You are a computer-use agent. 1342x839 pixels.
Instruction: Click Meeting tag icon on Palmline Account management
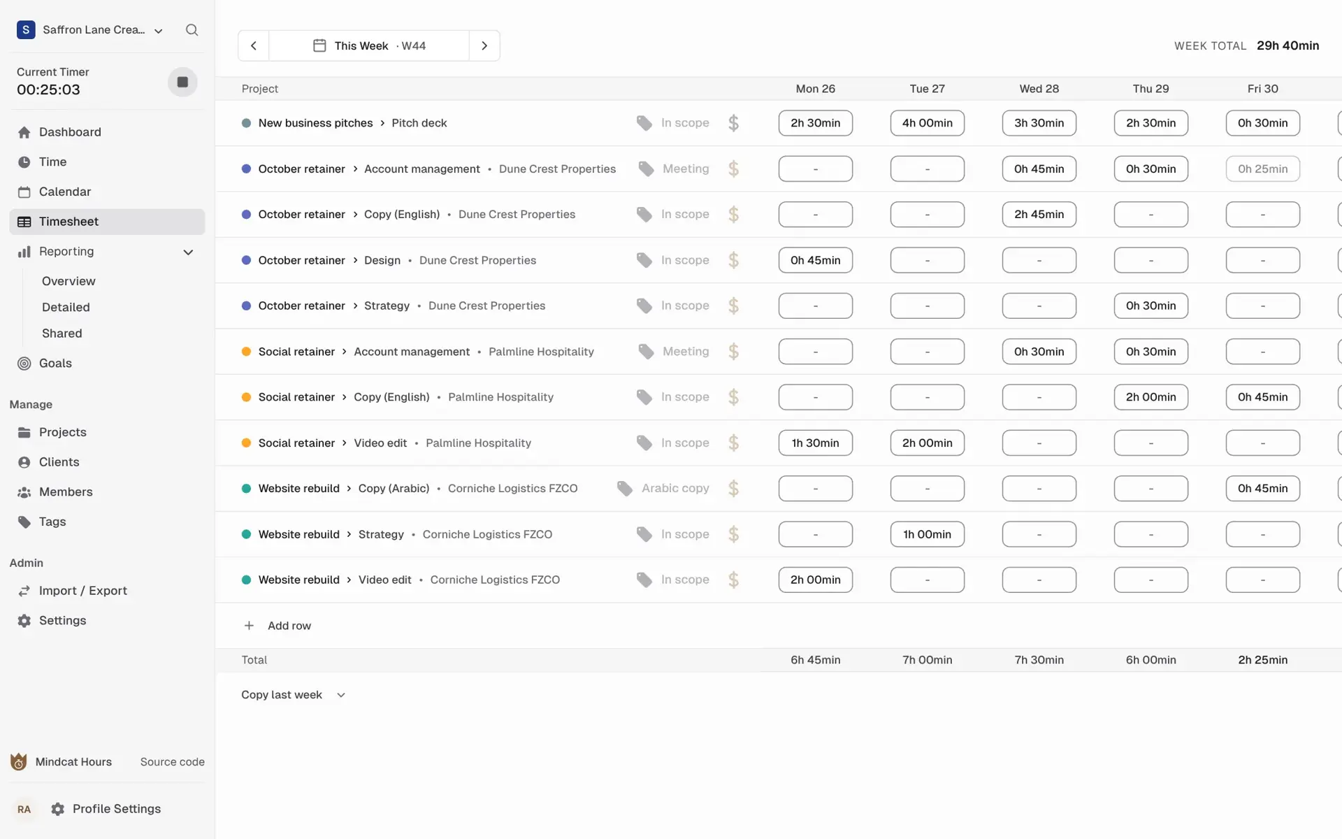646,352
